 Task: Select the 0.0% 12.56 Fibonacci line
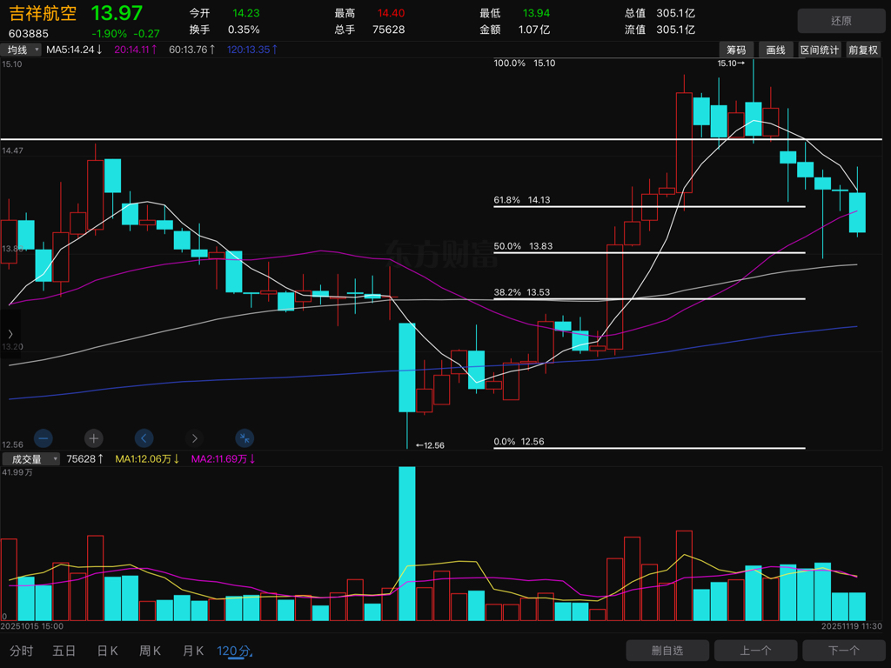(x=649, y=448)
